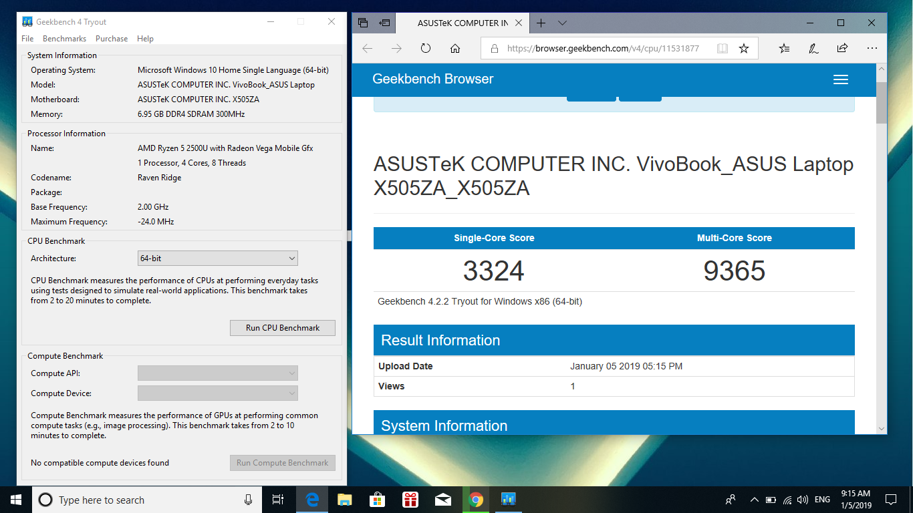Open the Purchase menu
913x513 pixels.
112,39
